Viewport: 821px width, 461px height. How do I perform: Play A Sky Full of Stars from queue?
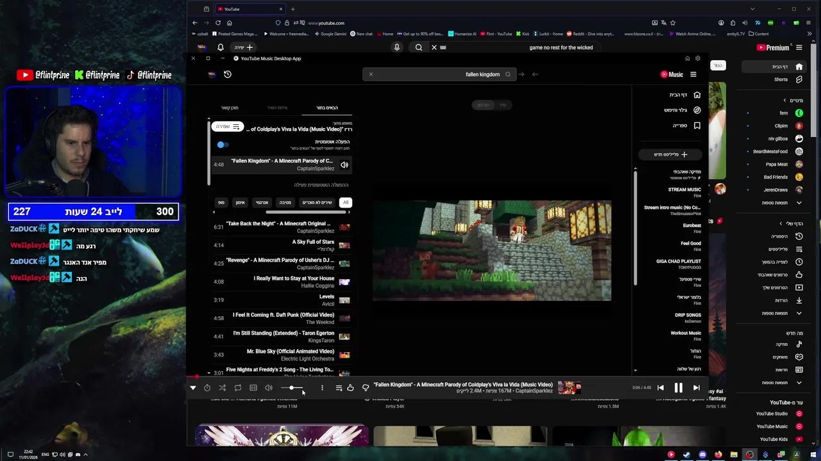point(282,245)
